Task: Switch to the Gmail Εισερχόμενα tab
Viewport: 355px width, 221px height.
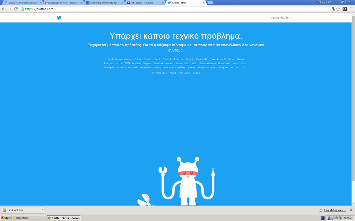Action: click(63, 3)
